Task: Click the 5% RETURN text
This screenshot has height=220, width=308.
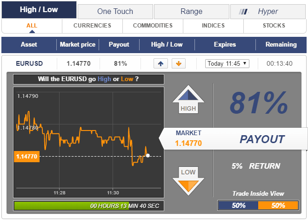Action: click(256, 166)
